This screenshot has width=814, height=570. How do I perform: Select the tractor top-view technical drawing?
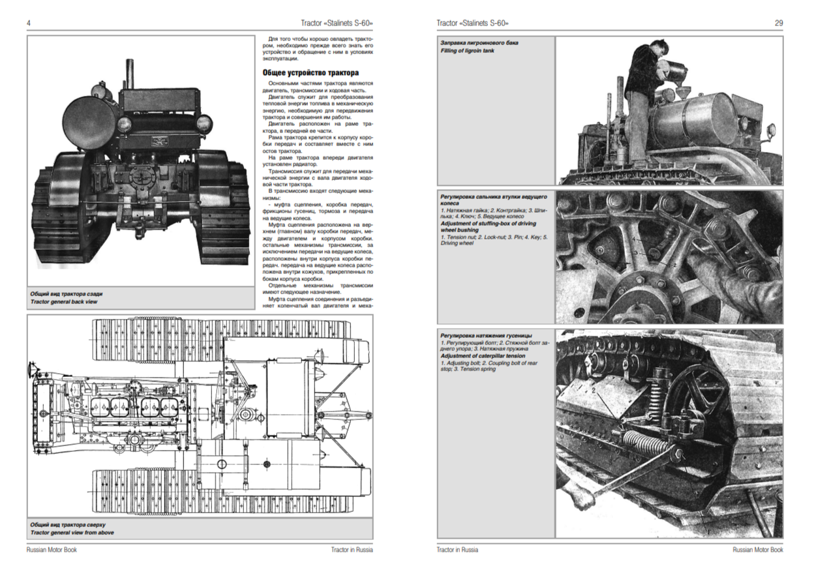pos(200,416)
